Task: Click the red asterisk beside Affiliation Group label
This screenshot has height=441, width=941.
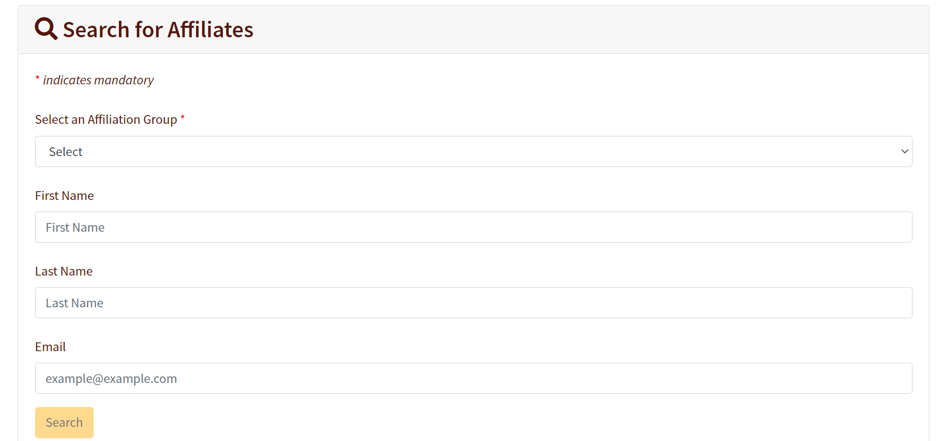Action: click(182, 118)
